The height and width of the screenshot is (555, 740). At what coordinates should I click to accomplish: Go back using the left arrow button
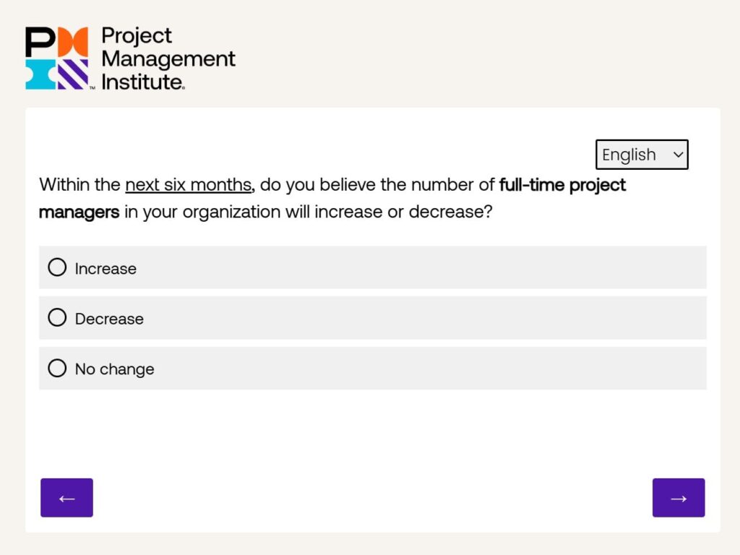[x=66, y=498]
